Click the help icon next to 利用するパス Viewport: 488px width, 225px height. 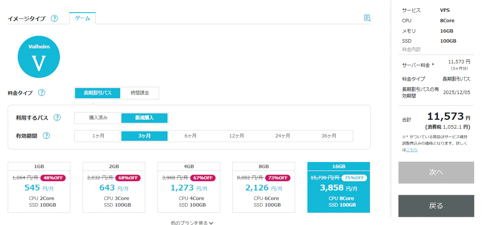point(57,117)
